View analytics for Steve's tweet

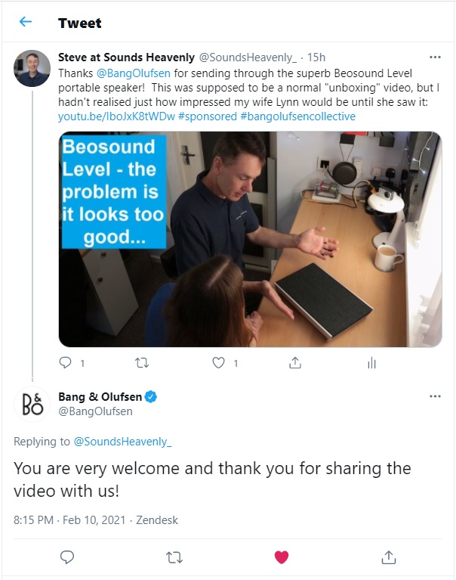[x=371, y=363]
